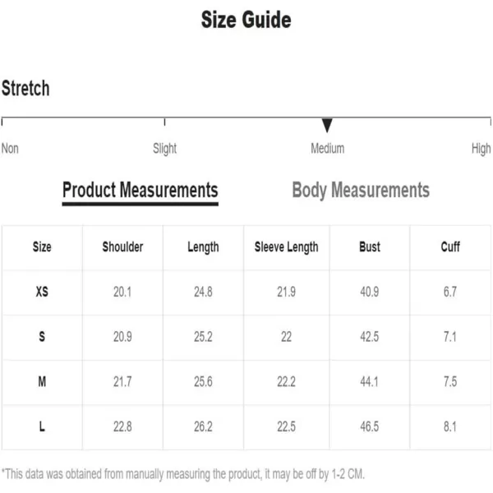The height and width of the screenshot is (493, 493).
Task: Select the XS size row label
Action: click(x=42, y=292)
